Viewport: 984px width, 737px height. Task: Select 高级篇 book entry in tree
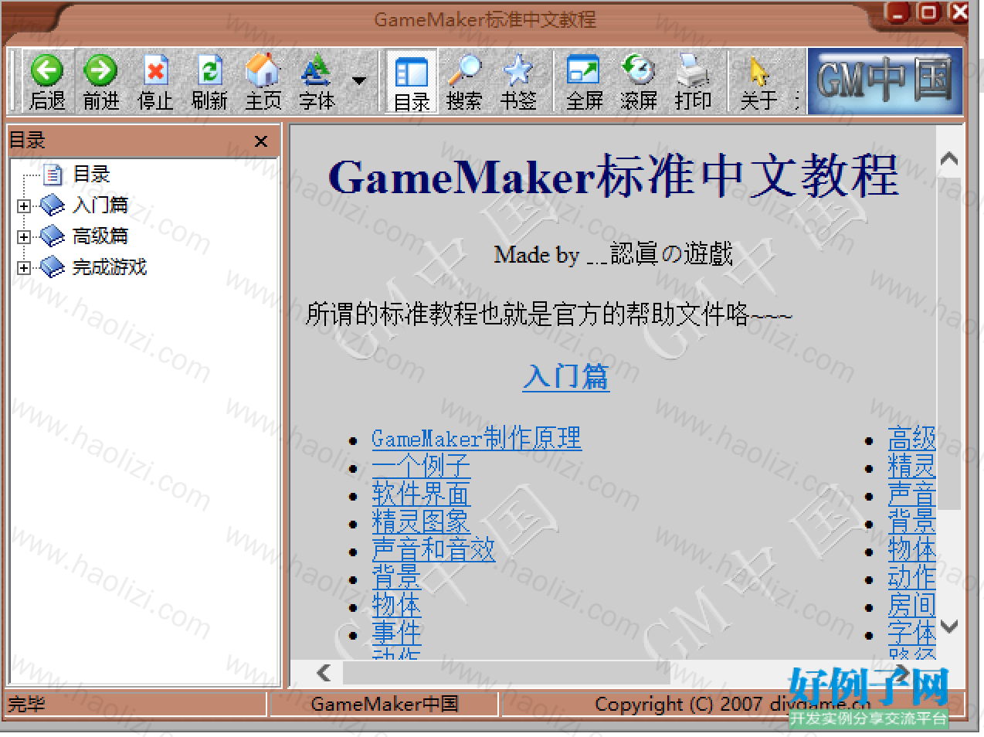(x=100, y=236)
